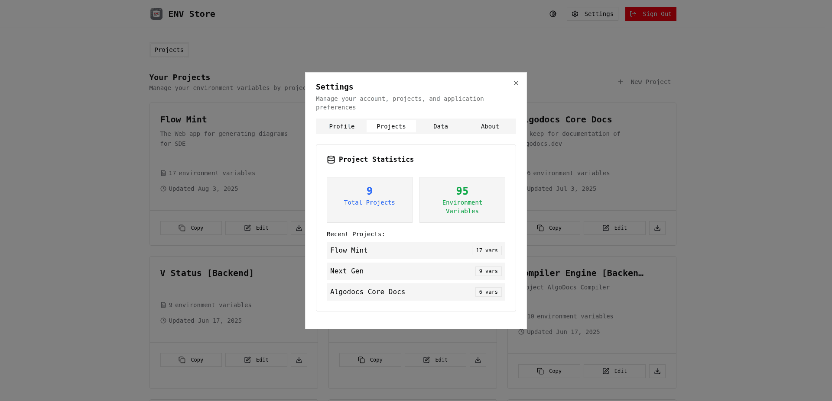Copy the Compiler Engine project

[x=549, y=371]
